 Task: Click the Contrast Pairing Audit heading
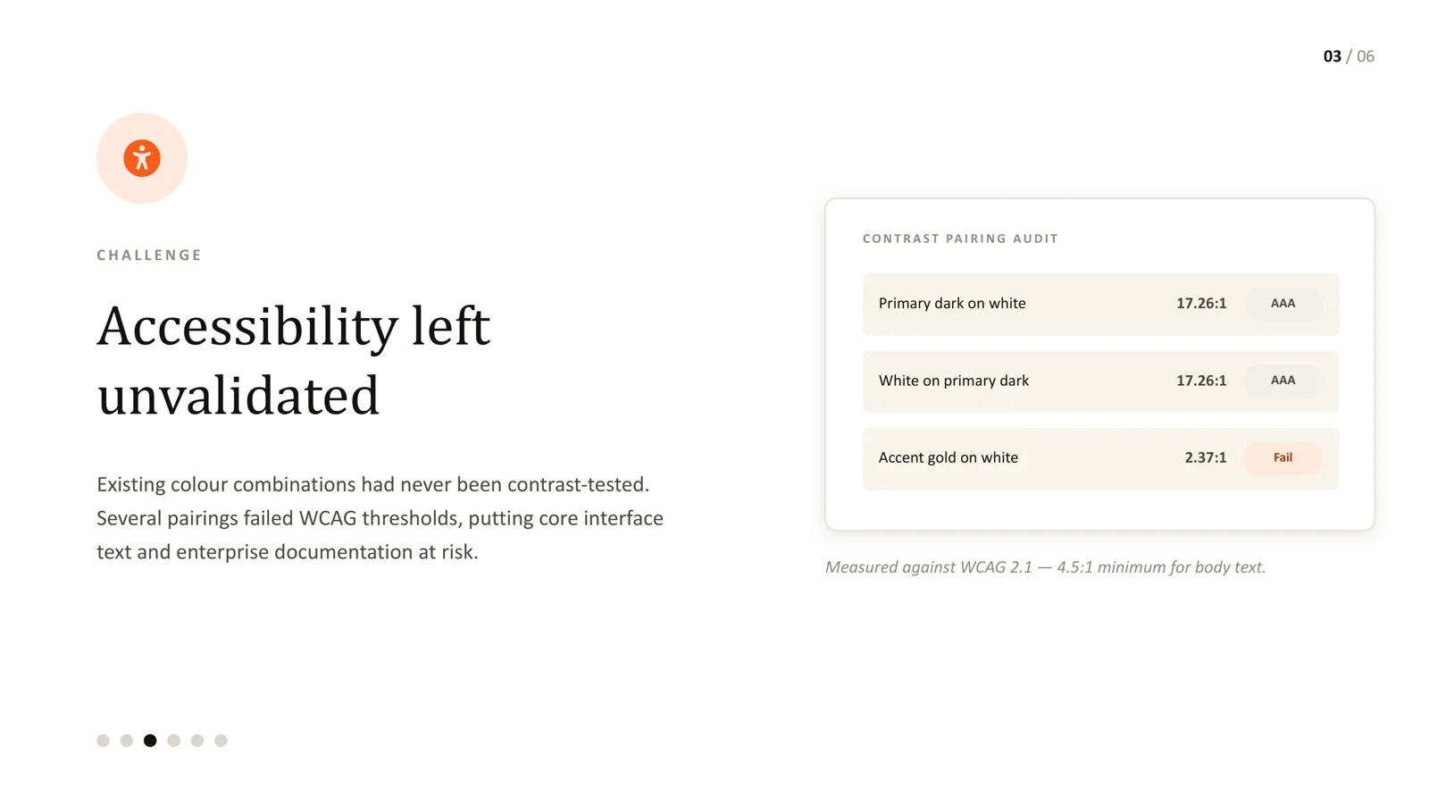(960, 239)
